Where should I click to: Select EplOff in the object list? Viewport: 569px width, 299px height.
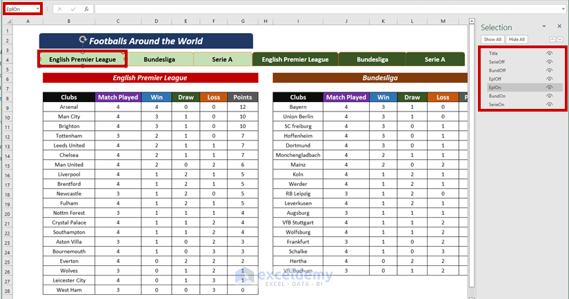(x=495, y=79)
